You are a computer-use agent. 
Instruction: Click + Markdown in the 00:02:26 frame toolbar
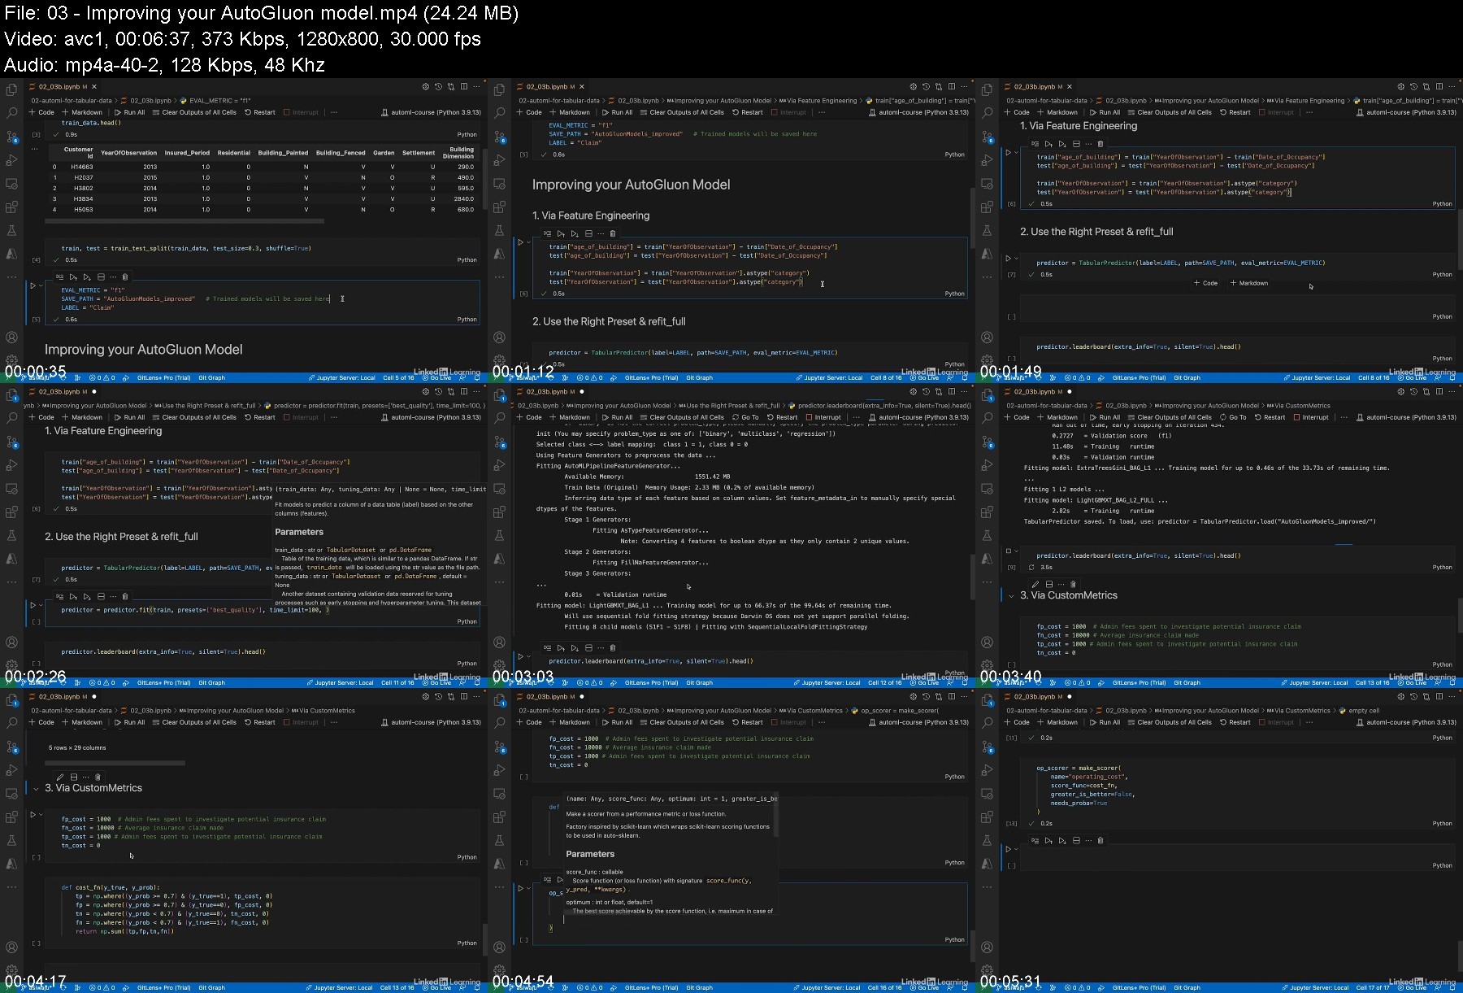click(82, 417)
